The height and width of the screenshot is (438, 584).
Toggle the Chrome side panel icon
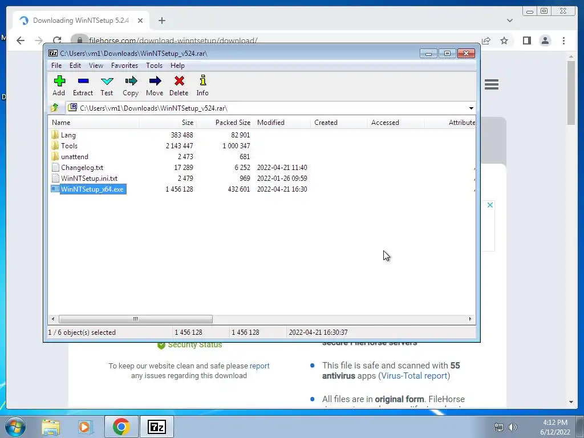(x=526, y=40)
